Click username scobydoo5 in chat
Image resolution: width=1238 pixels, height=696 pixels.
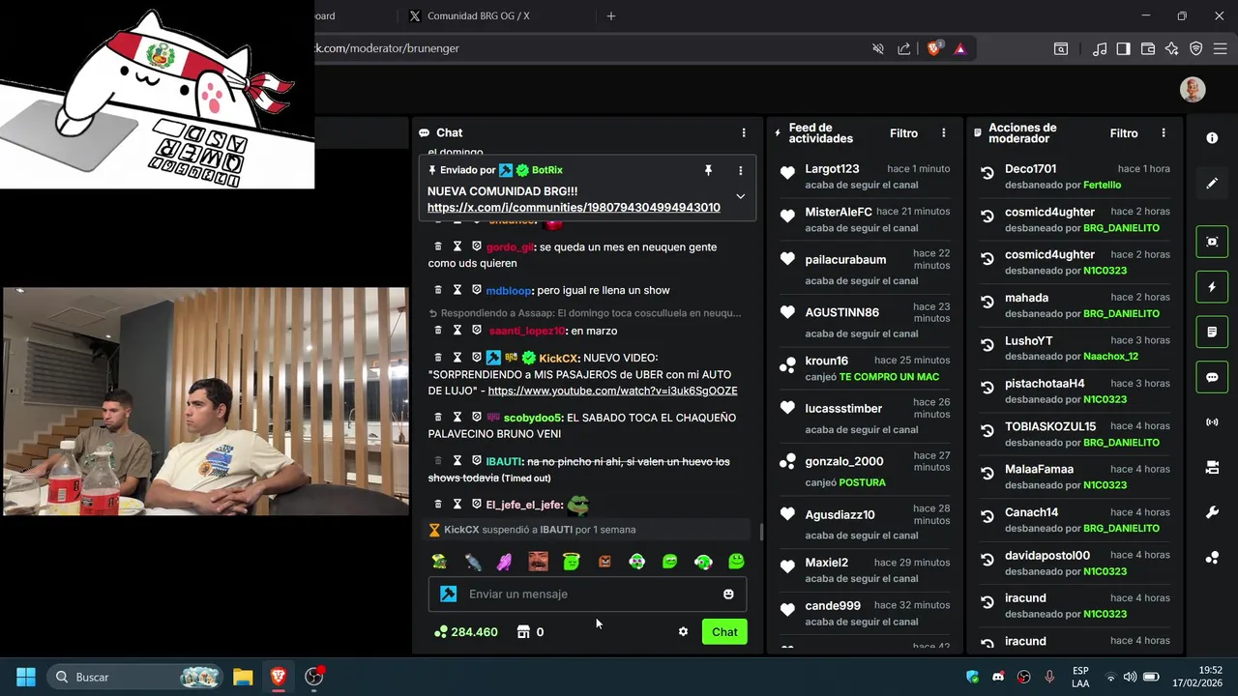531,418
